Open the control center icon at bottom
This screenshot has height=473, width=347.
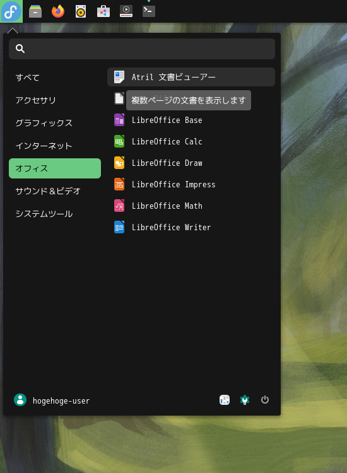coord(225,400)
